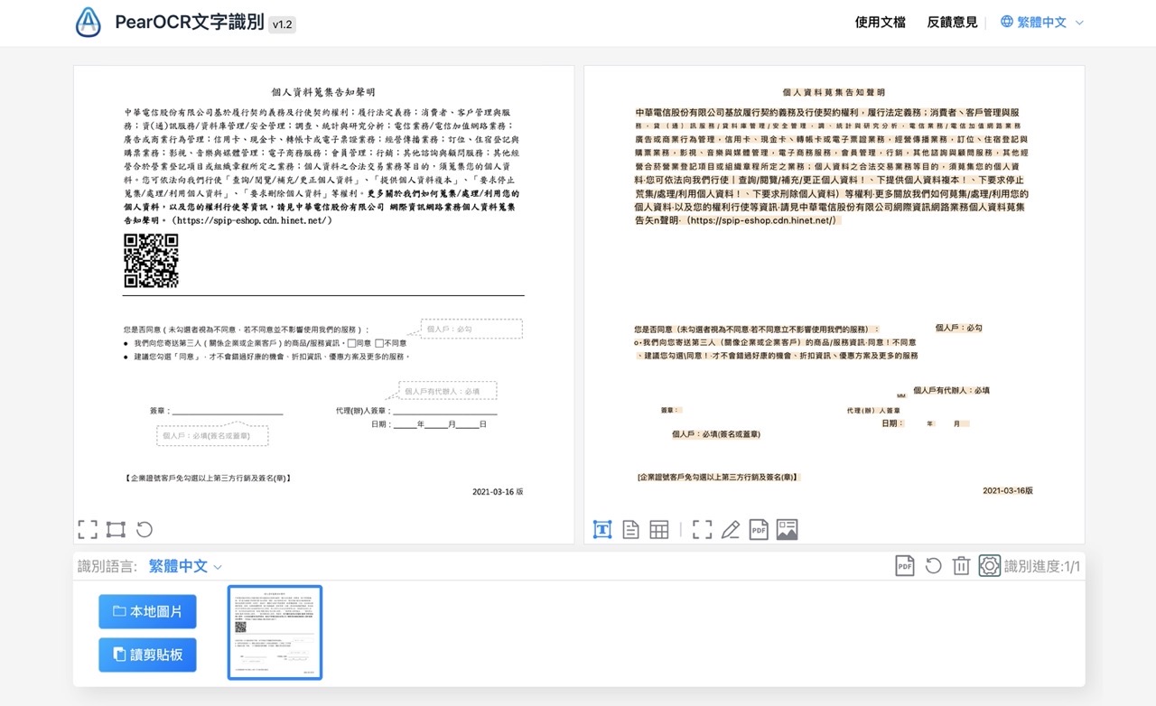Image resolution: width=1156 pixels, height=706 pixels.
Task: Click the QR code in the source image
Action: click(x=151, y=261)
